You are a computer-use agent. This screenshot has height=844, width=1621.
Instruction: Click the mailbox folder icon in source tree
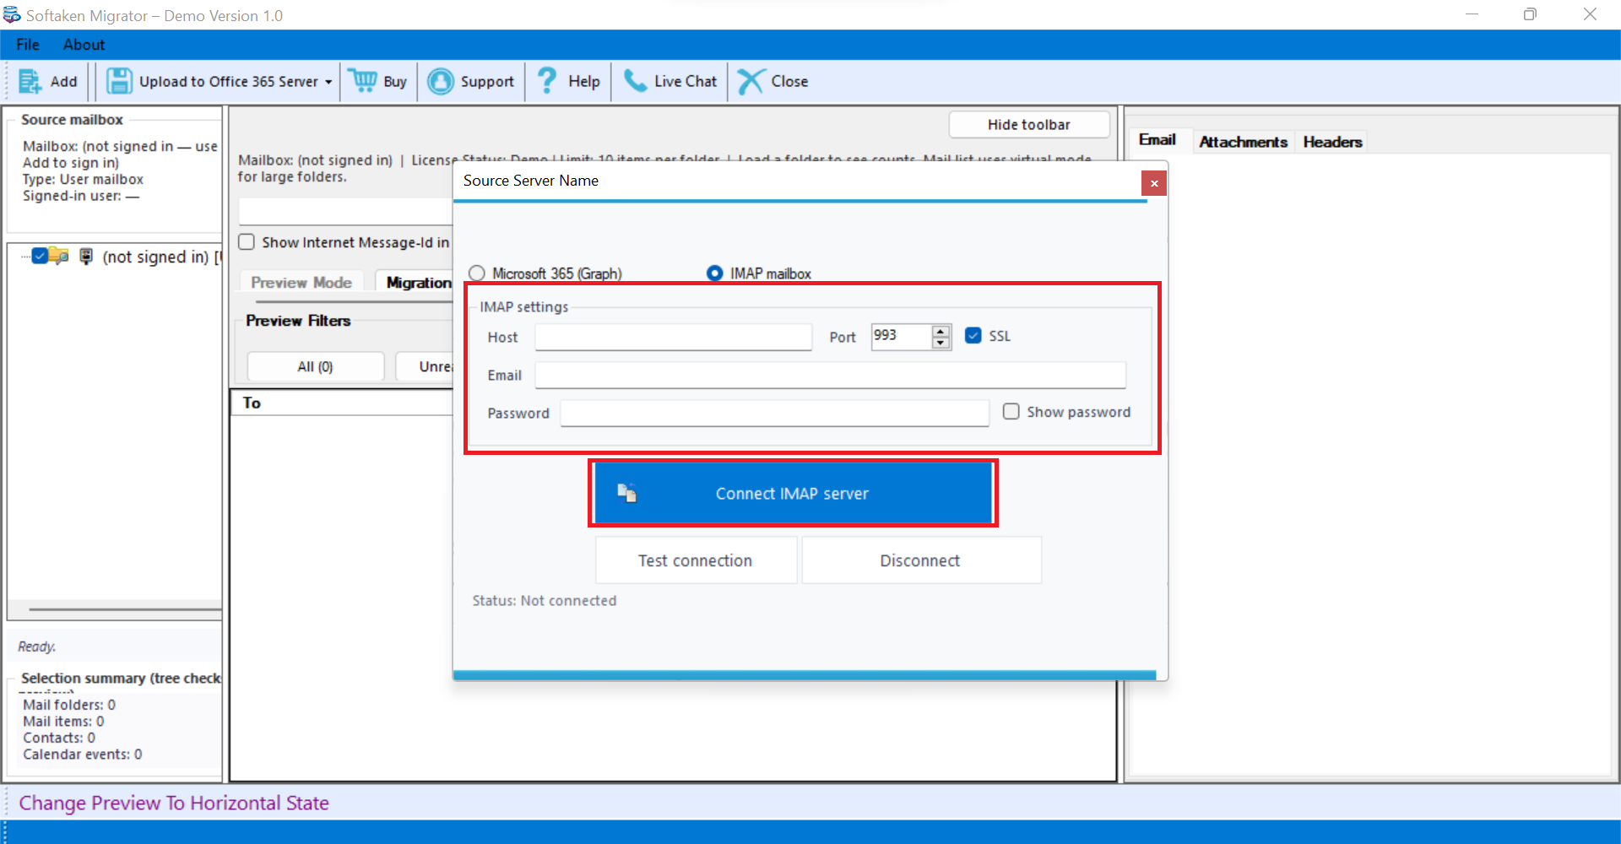(58, 256)
